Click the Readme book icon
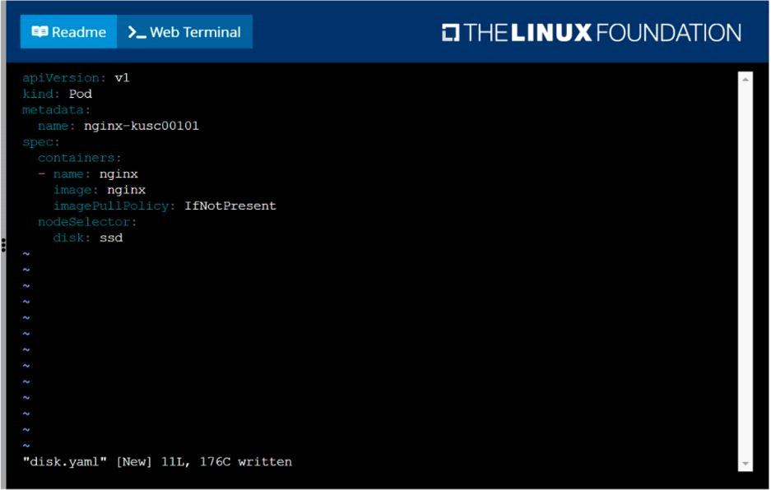Image resolution: width=771 pixels, height=490 pixels. [x=39, y=32]
